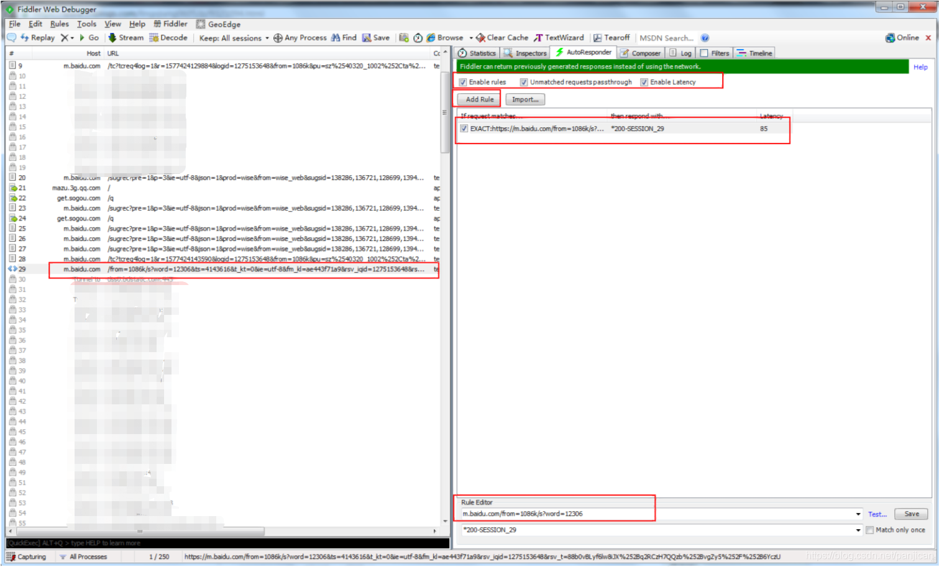Click the QuickExec command box
This screenshot has height=567, width=939.
(227, 543)
